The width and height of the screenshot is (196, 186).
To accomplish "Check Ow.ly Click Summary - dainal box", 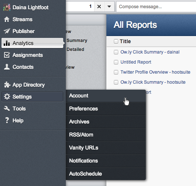I will 116,52.
